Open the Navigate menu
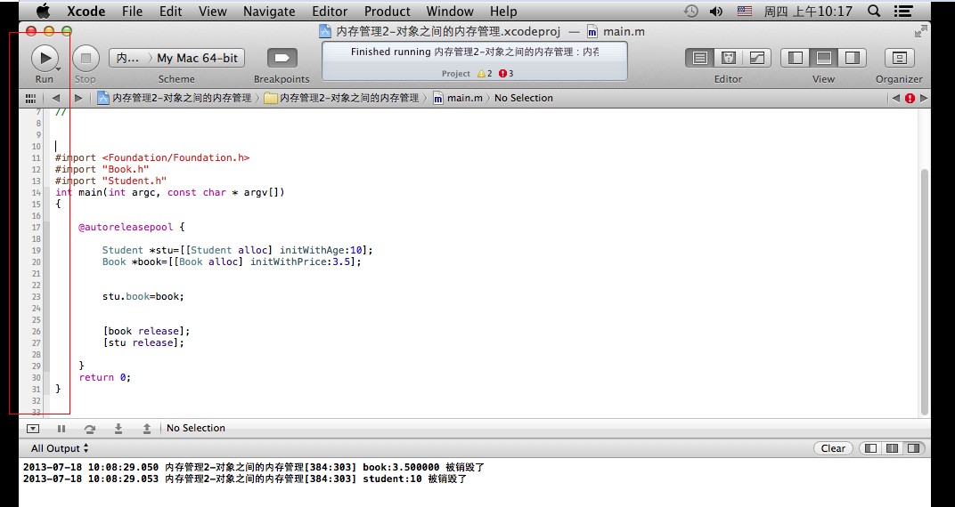The image size is (955, 507). (x=269, y=11)
